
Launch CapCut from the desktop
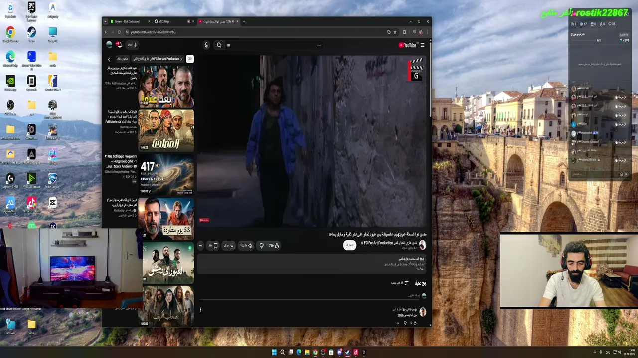coord(52,204)
